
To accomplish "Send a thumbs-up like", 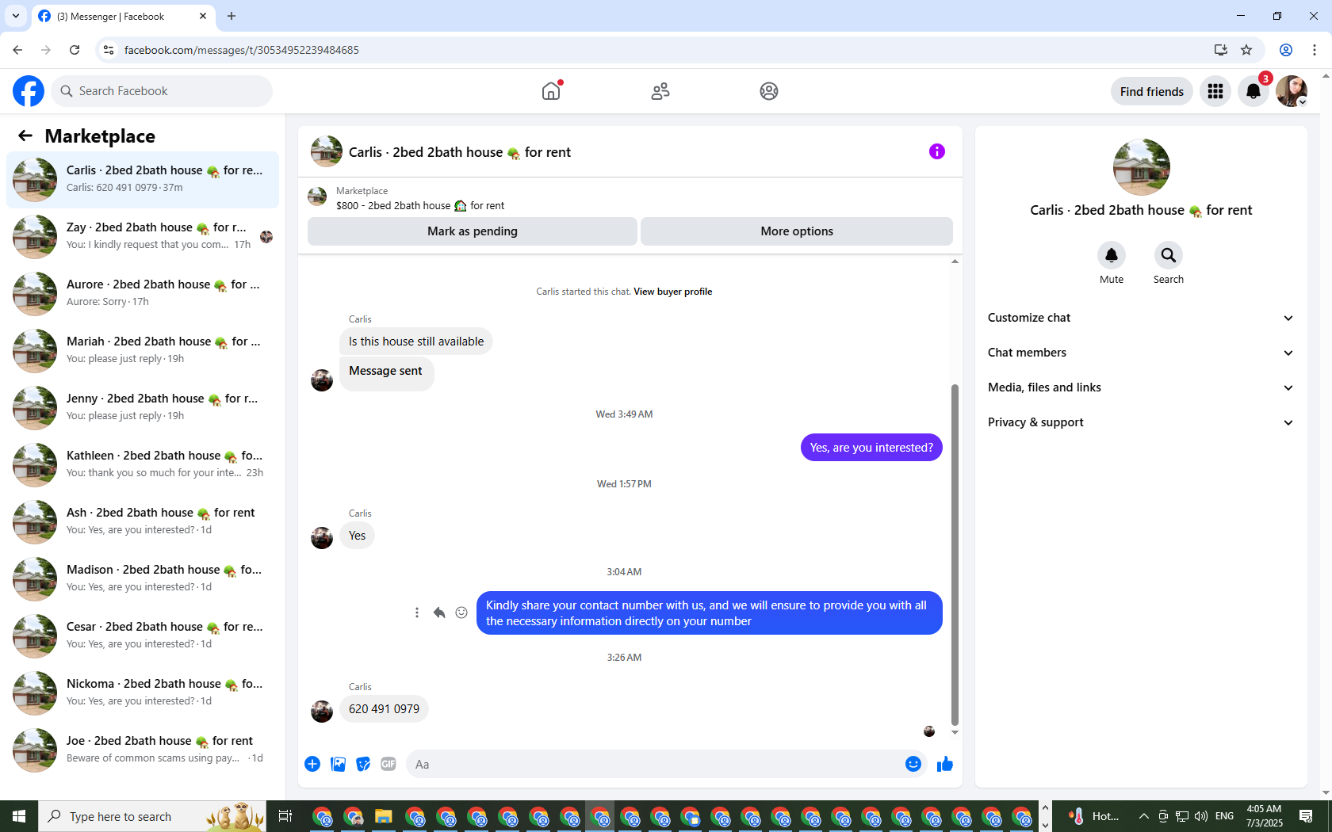I will [945, 764].
